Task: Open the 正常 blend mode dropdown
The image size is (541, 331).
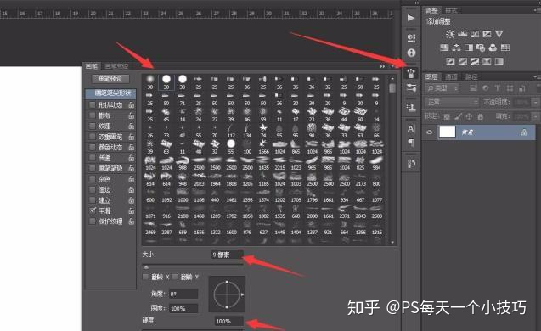Action: tap(453, 102)
